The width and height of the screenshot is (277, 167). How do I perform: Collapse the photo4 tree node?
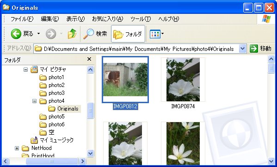tap(34, 101)
